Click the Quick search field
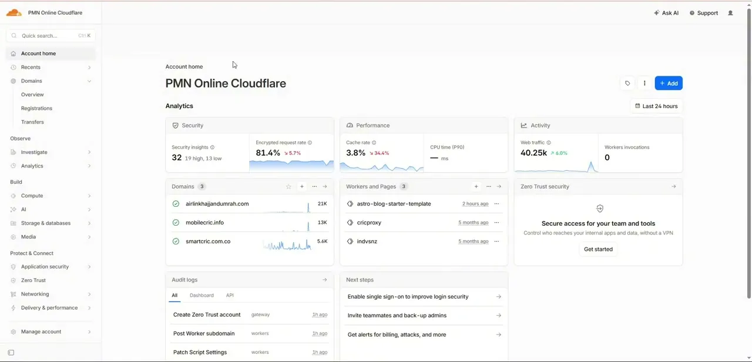Image resolution: width=752 pixels, height=362 pixels. point(51,36)
